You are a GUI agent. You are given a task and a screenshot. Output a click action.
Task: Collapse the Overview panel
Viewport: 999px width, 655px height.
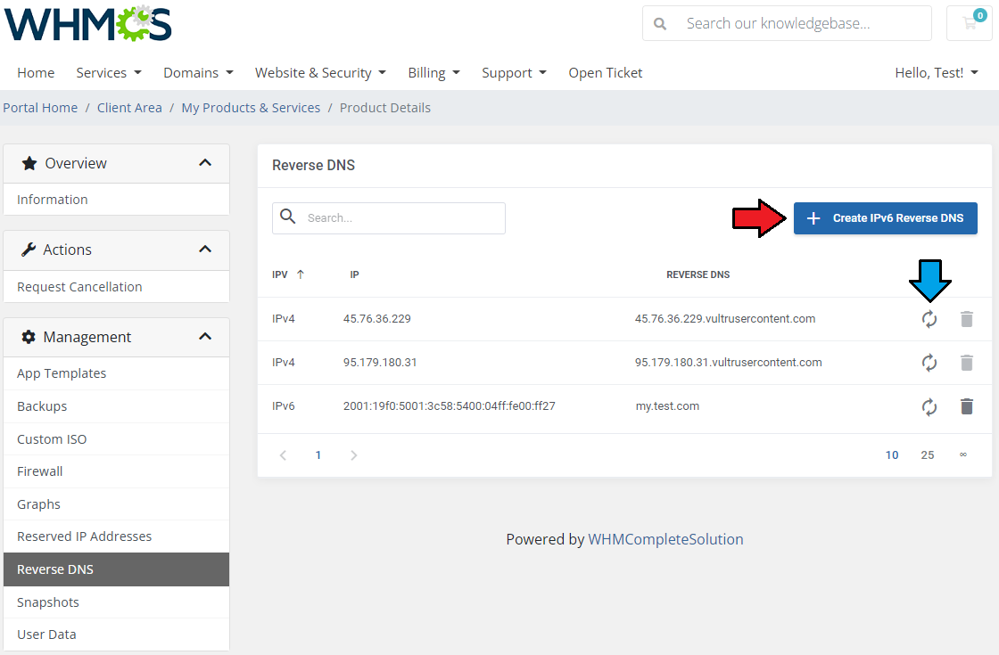(205, 163)
